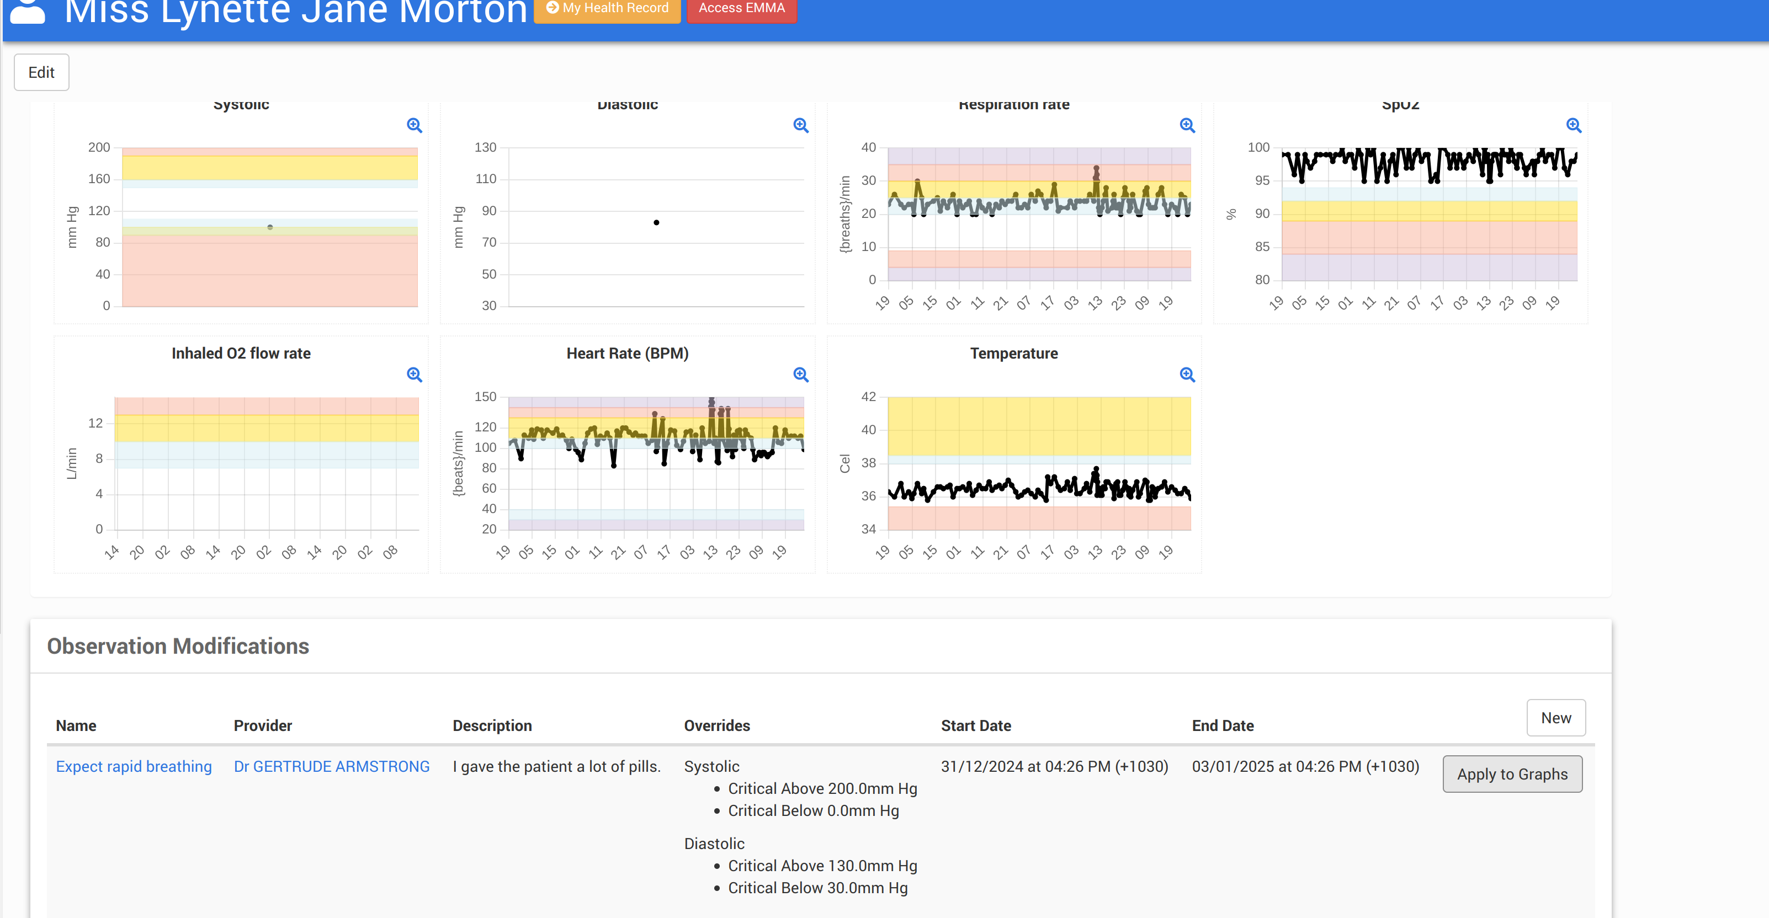Open Expect rapid breathing link
The width and height of the screenshot is (1769, 918).
(x=134, y=766)
